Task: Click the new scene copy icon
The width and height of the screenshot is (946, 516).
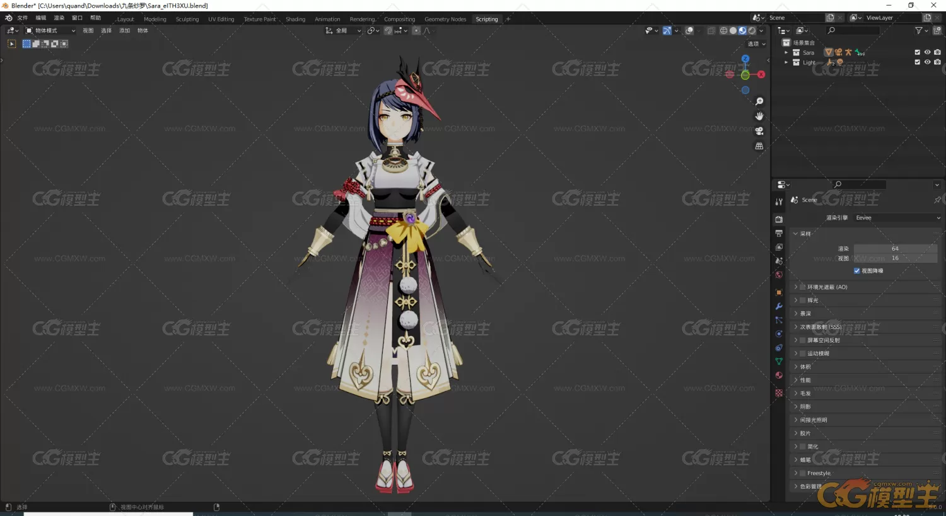Action: 830,18
